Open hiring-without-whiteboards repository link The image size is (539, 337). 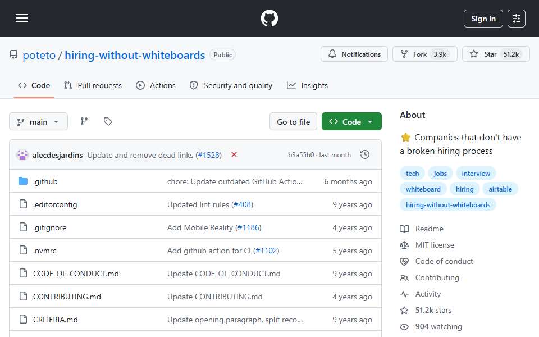click(135, 55)
